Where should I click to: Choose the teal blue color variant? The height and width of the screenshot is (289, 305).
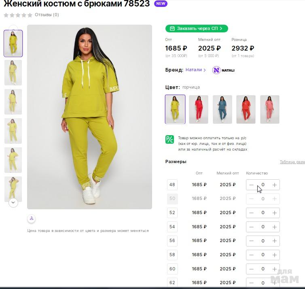tap(222, 109)
